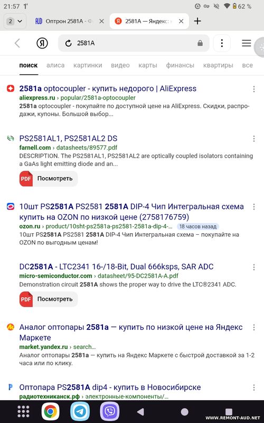Click the 2581A address bar field

tap(134, 43)
